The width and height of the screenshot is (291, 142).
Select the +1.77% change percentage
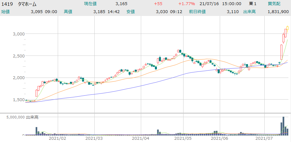[x=188, y=4]
